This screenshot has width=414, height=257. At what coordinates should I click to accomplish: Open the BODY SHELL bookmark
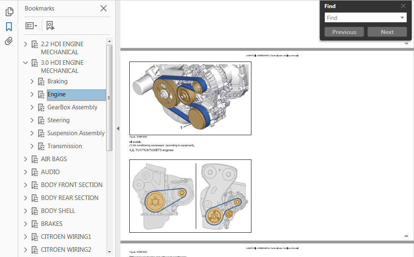58,211
